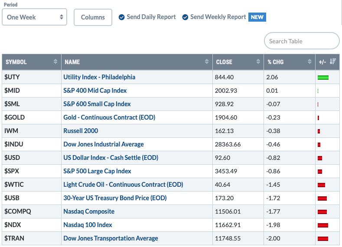Open the Utility Index - Philadelphia link
The width and height of the screenshot is (342, 247).
tap(99, 77)
